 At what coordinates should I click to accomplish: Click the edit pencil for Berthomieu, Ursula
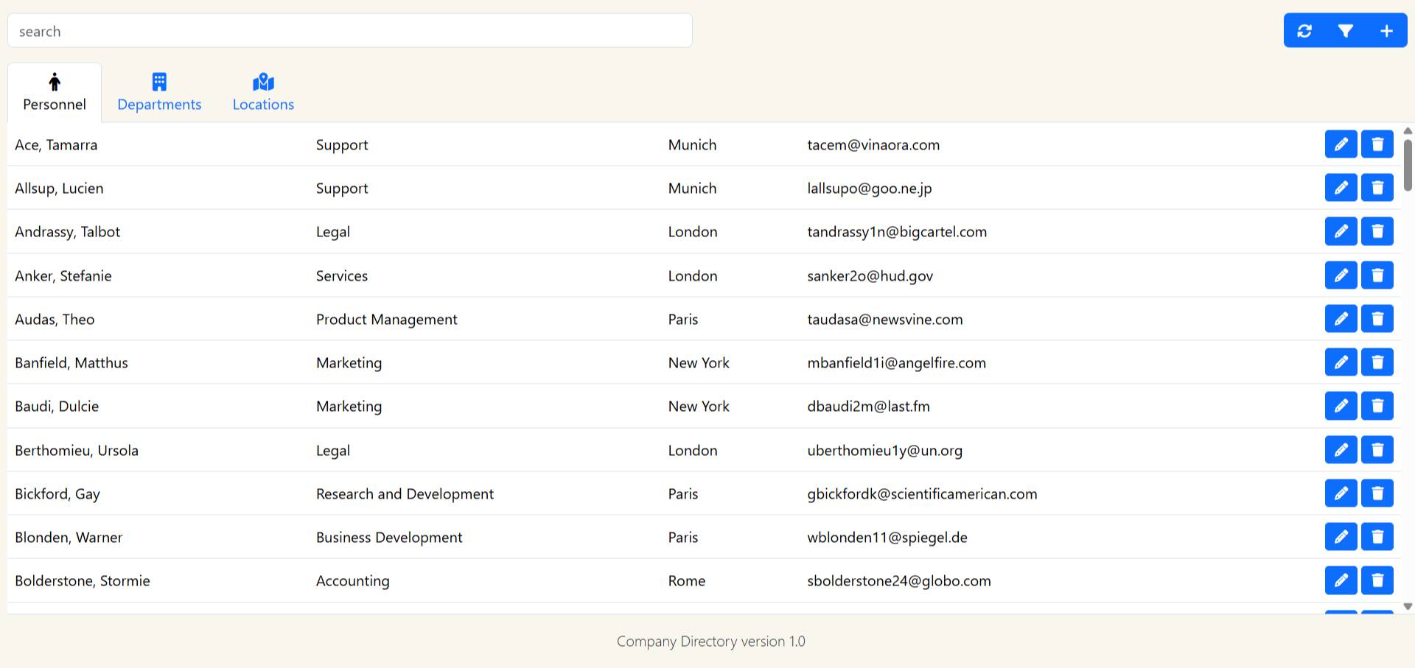[x=1341, y=449]
